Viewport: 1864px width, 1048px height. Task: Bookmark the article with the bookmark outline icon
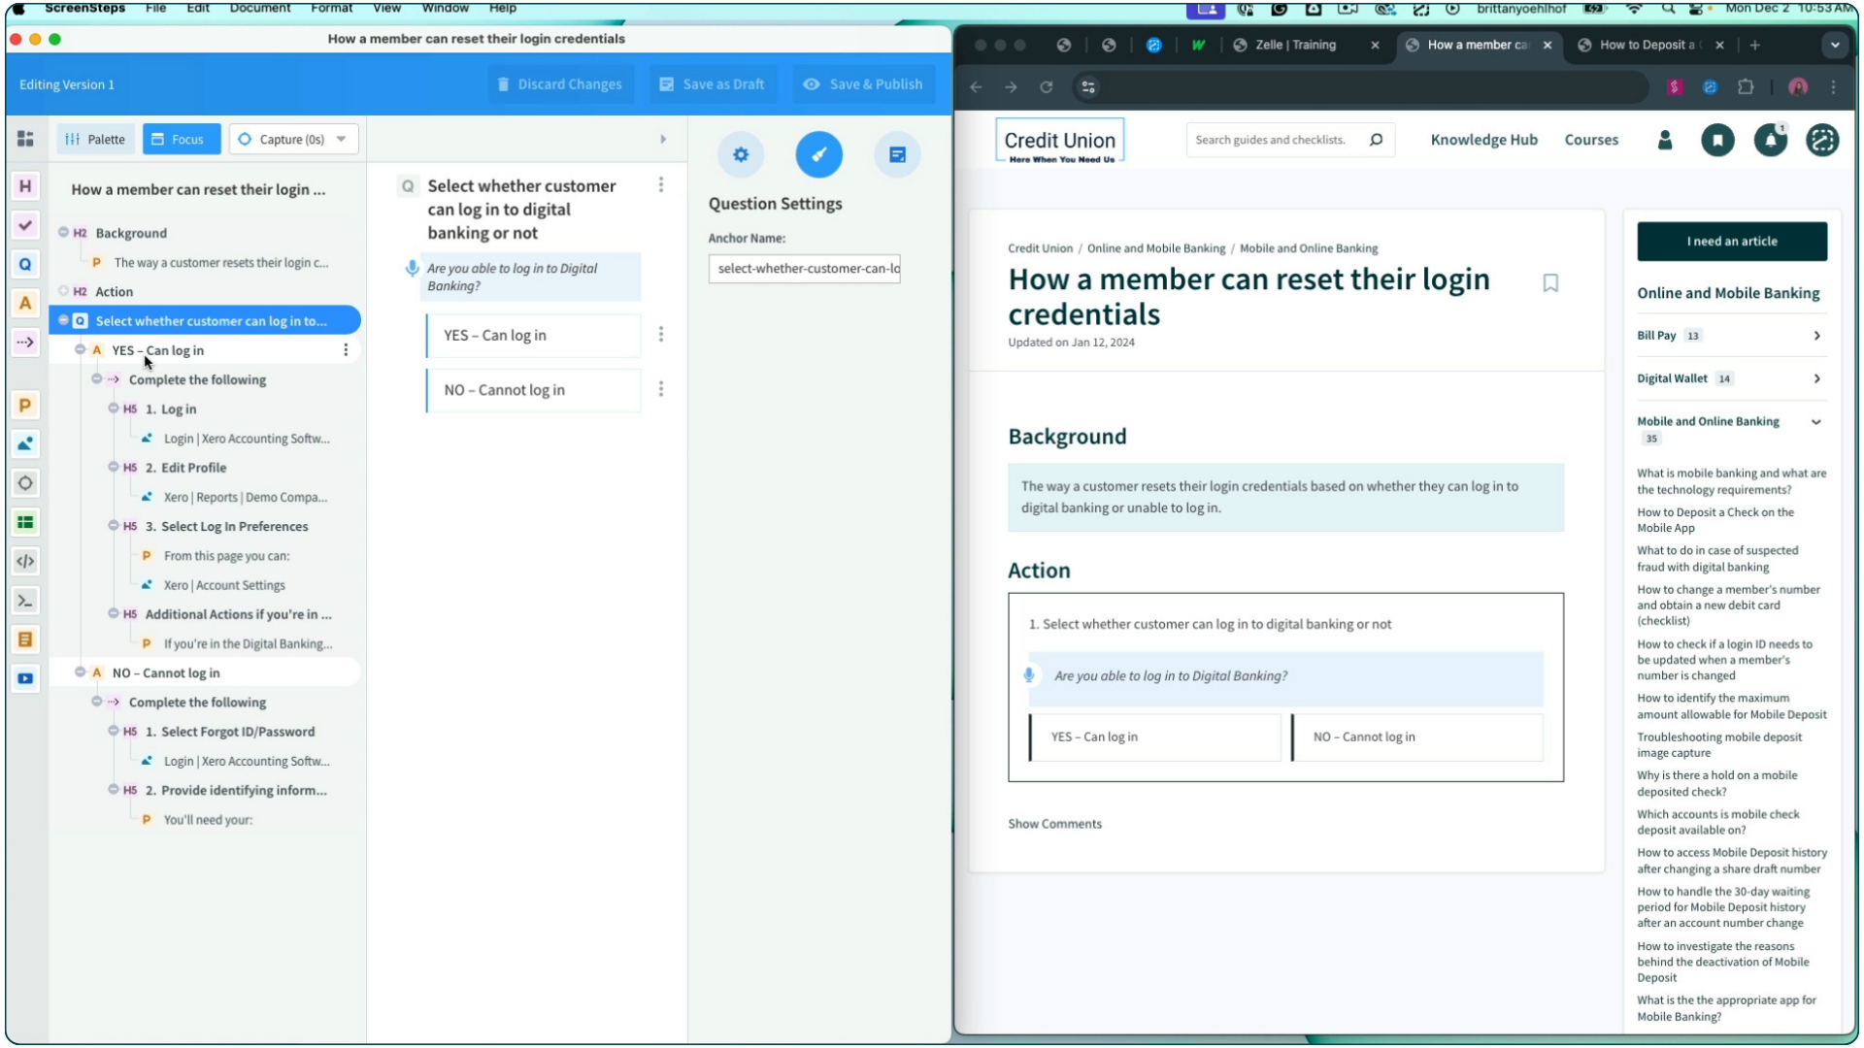(1550, 283)
